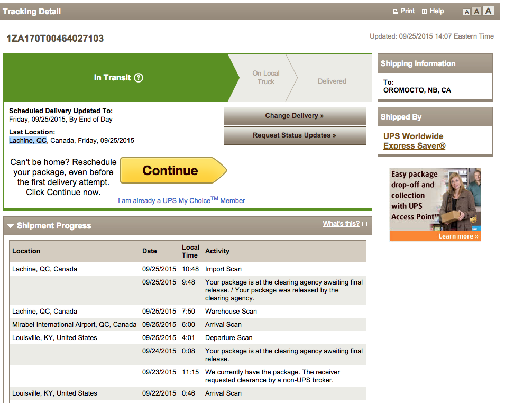Select the largest text size A icon
This screenshot has height=403, width=505.
click(488, 11)
